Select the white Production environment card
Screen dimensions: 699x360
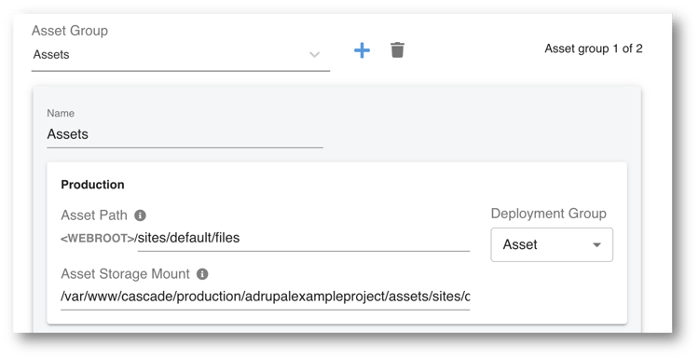coord(337,243)
